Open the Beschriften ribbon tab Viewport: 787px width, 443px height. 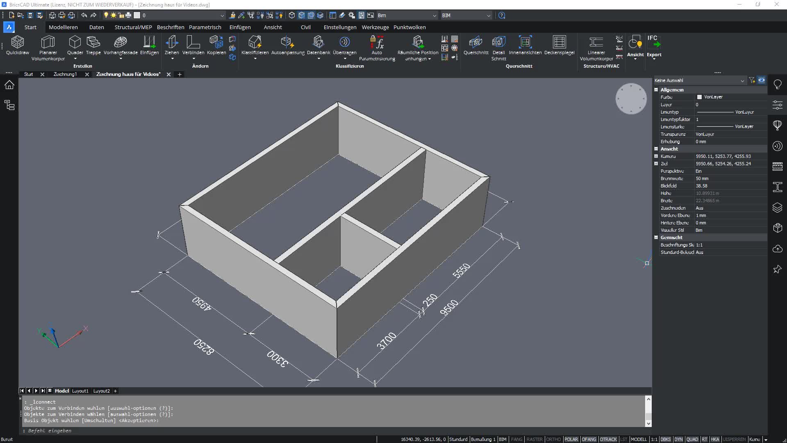tap(171, 27)
